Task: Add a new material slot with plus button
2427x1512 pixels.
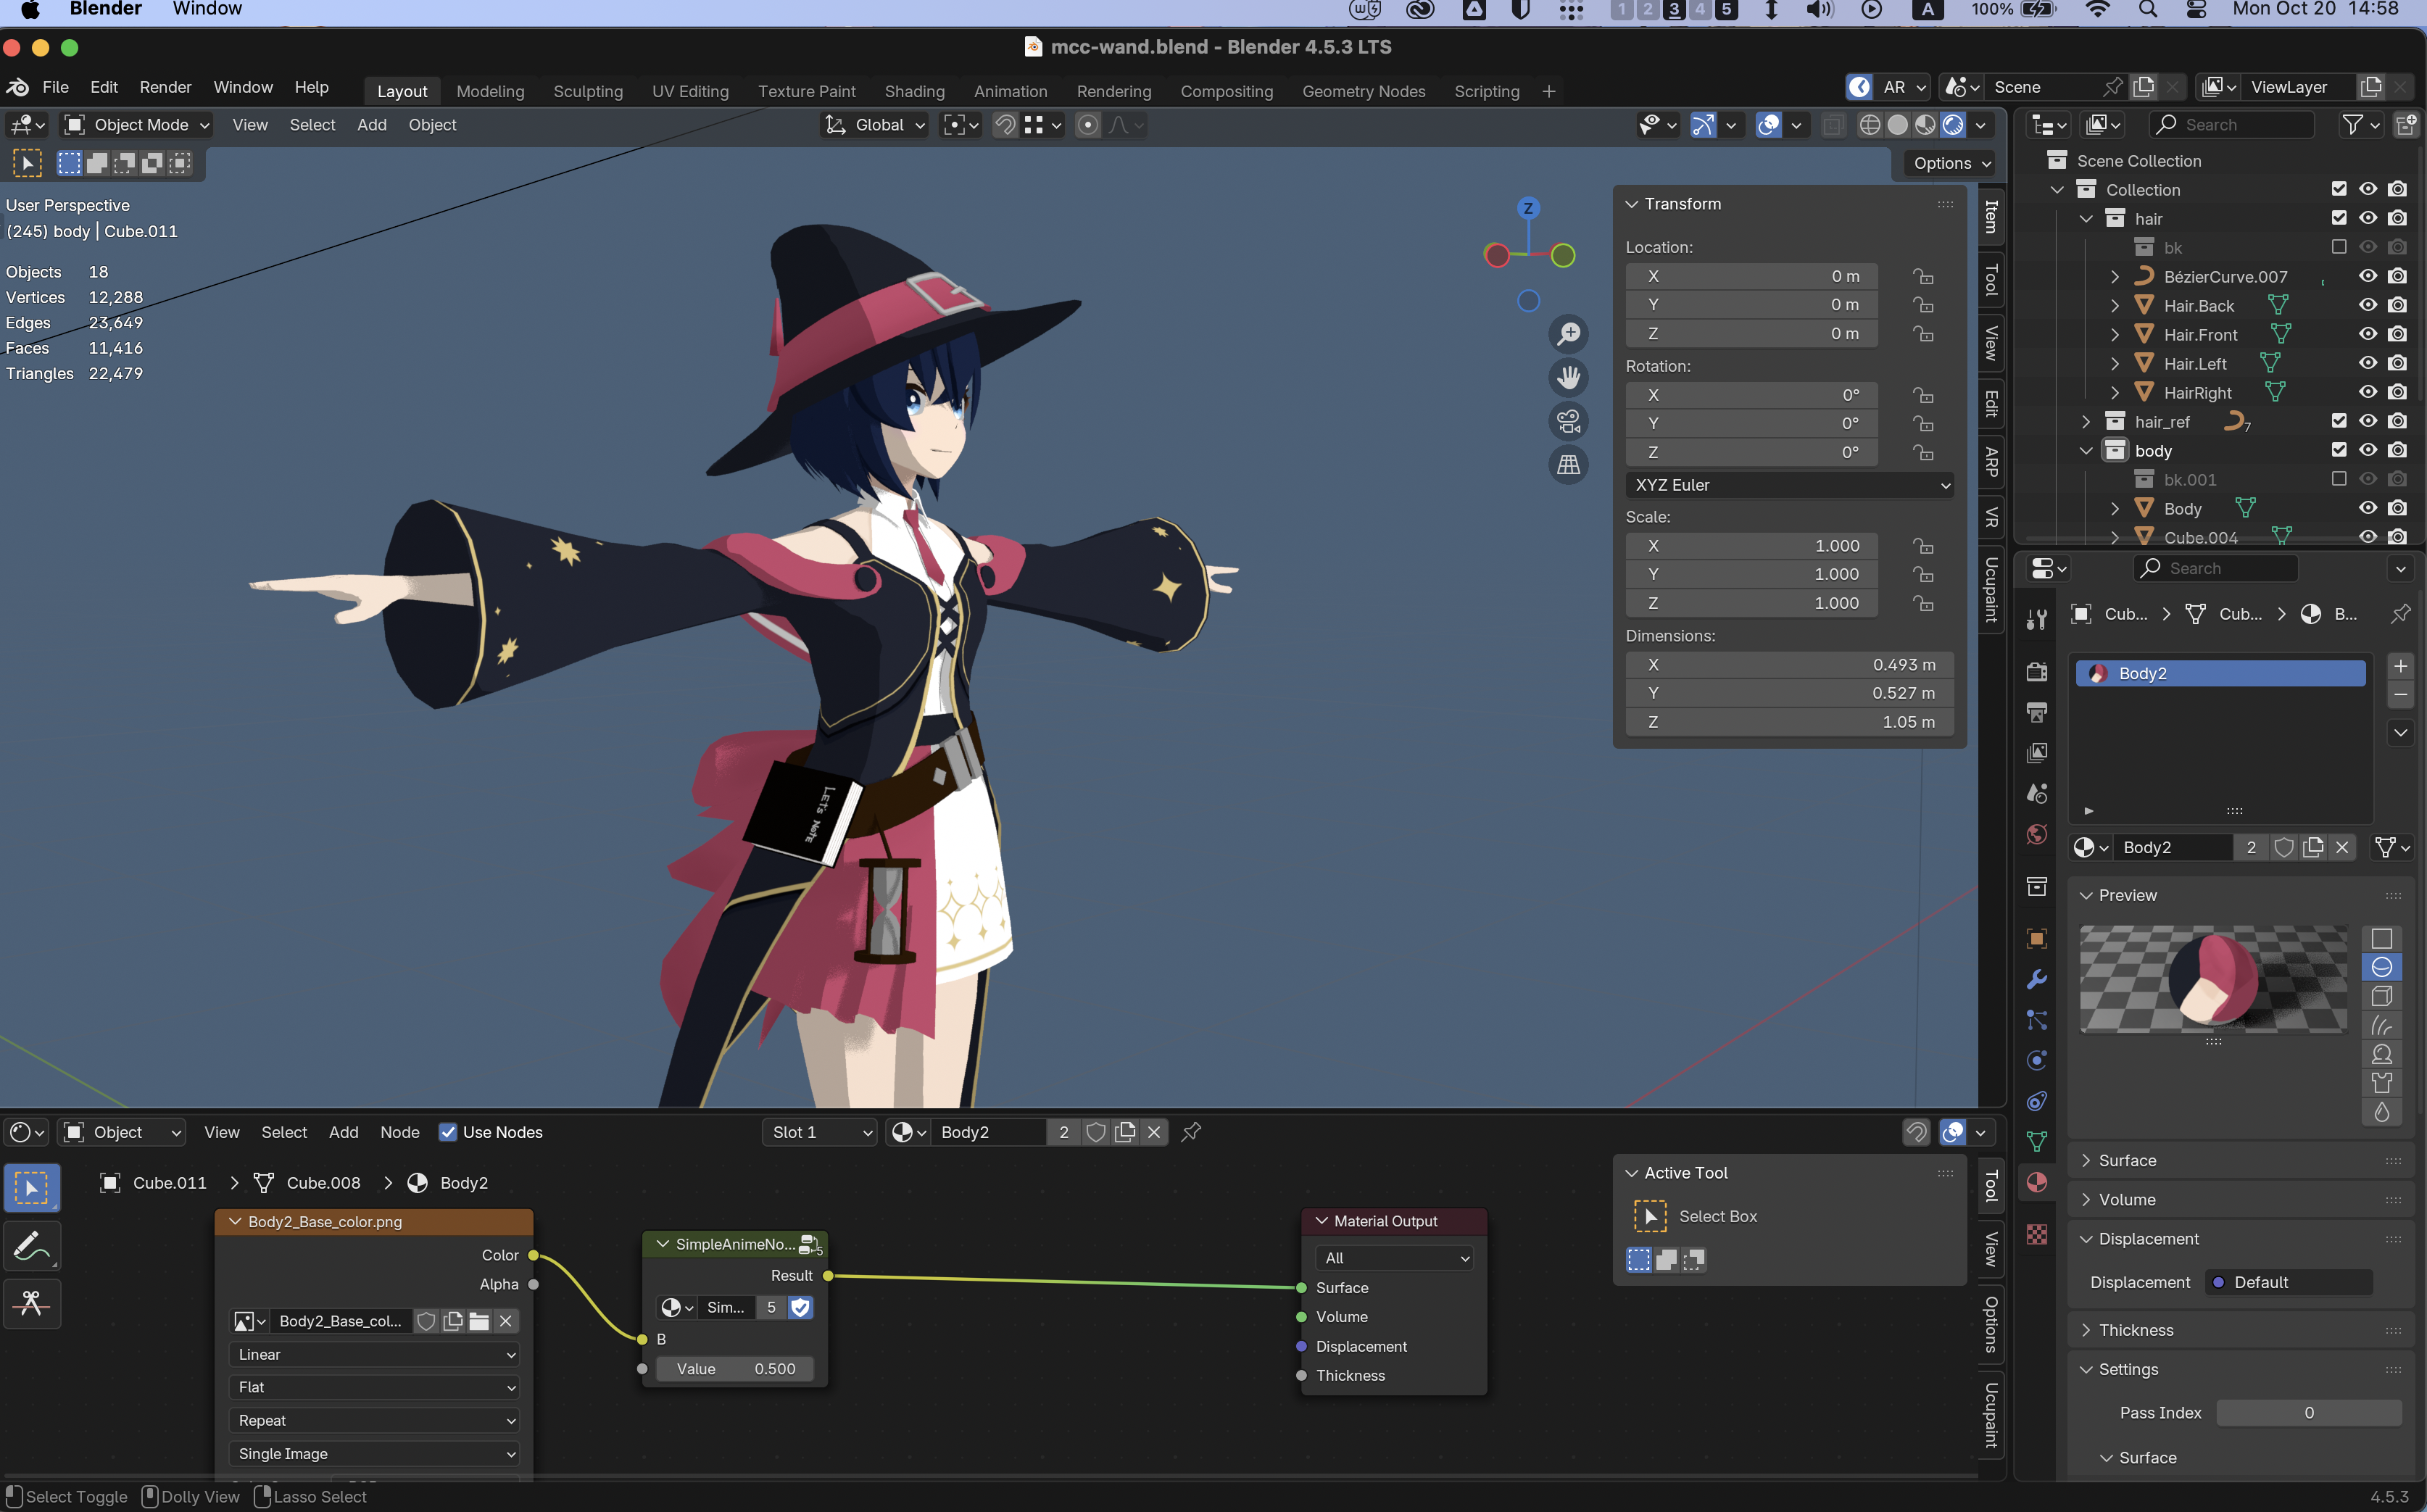Action: pos(2400,666)
